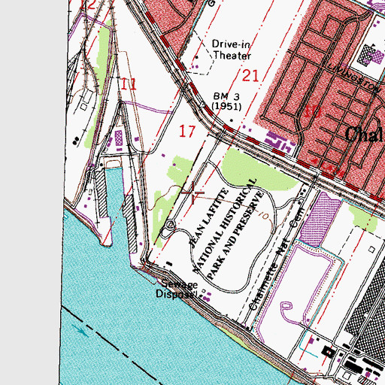Click the JEAN LAFITTE park label text

209,217
